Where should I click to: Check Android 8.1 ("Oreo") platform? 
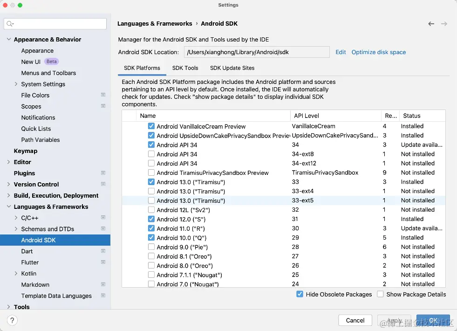click(151, 256)
